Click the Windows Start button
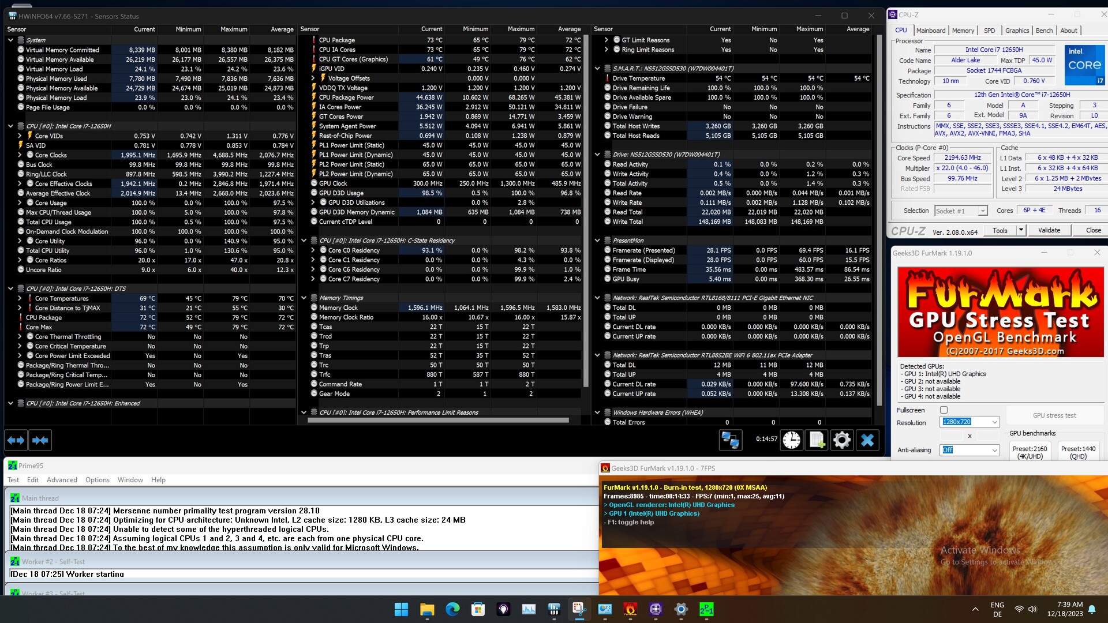The width and height of the screenshot is (1108, 623). (401, 609)
